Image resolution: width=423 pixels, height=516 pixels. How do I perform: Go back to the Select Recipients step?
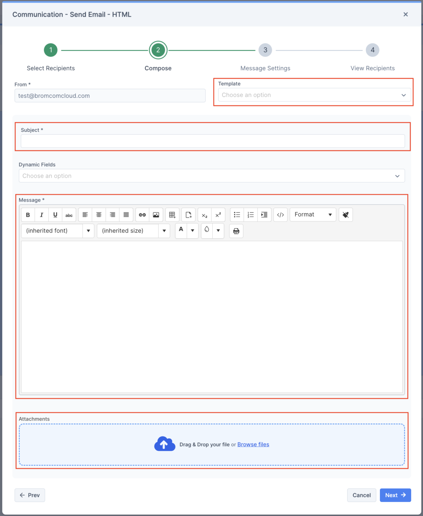click(x=50, y=50)
